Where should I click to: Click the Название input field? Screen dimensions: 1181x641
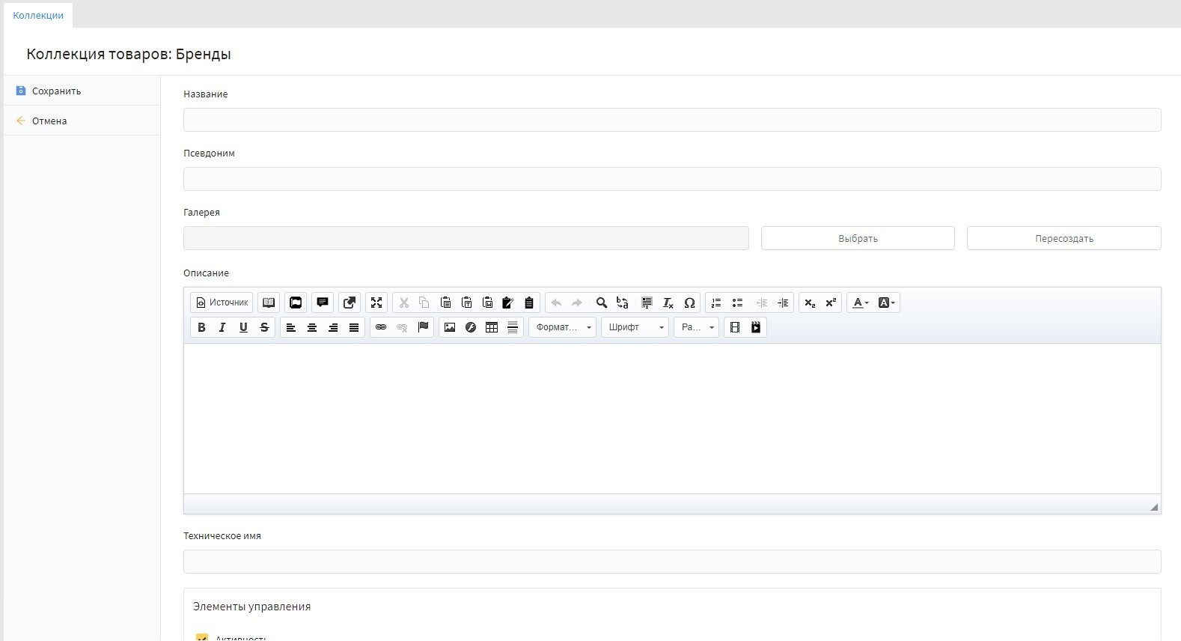pos(671,120)
